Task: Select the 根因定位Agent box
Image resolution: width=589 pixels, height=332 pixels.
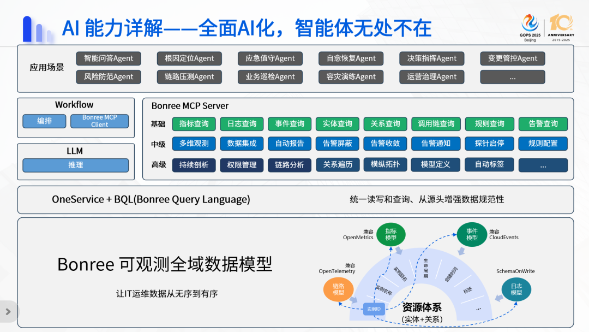Action: [x=189, y=58]
